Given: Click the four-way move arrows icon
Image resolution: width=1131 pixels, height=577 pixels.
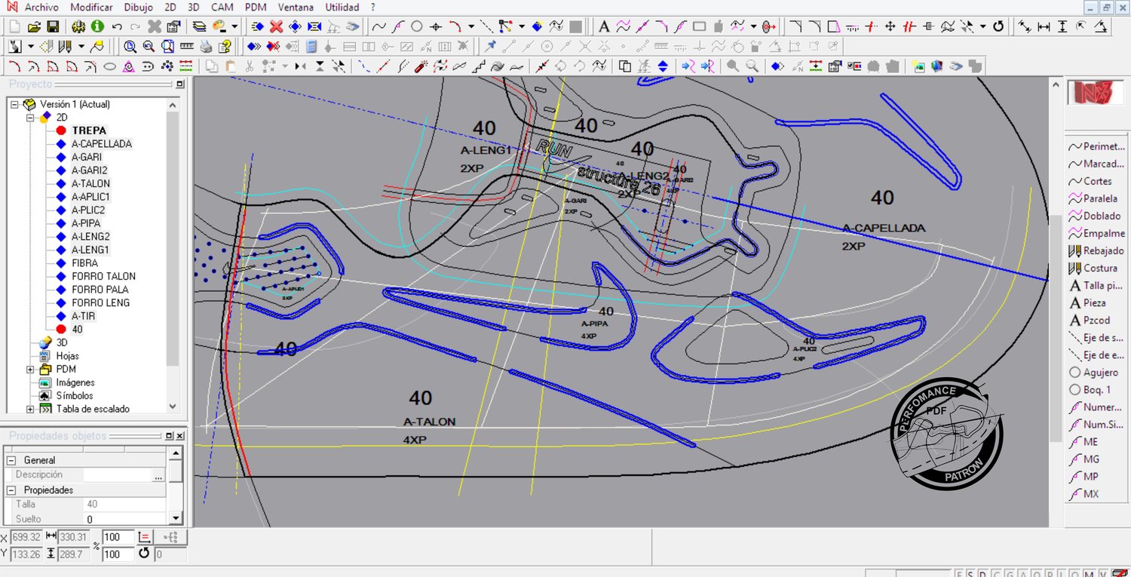Looking at the screenshot, I should pyautogui.click(x=890, y=26).
